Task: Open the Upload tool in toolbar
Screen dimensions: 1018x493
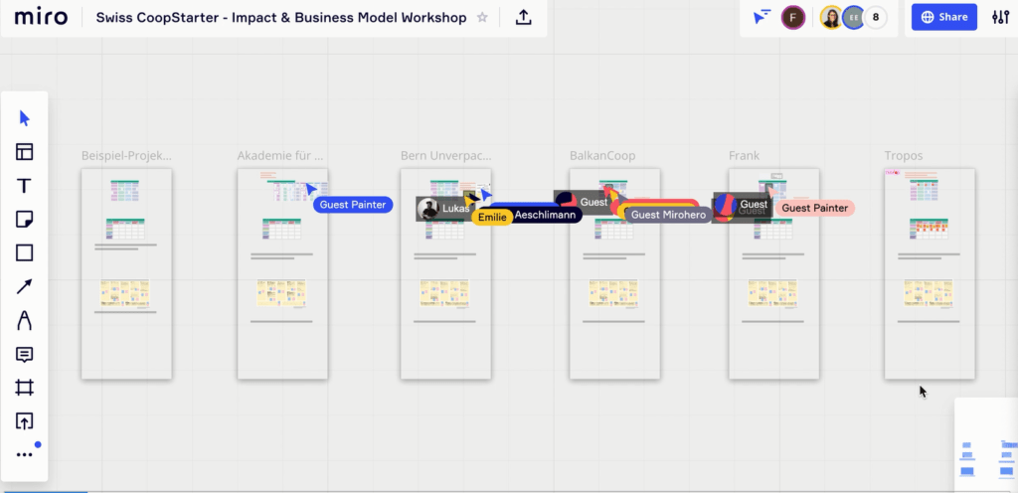Action: coord(25,421)
